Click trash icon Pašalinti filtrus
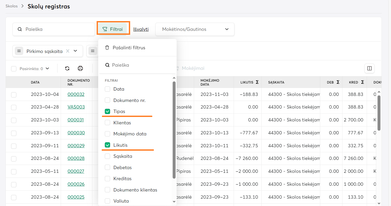The image size is (391, 206). tap(107, 48)
